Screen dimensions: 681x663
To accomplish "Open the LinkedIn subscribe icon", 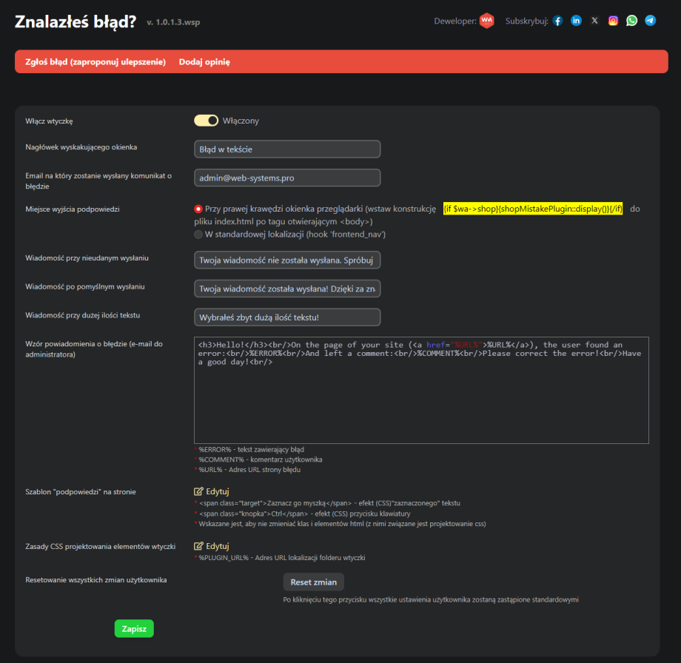I will click(x=576, y=21).
